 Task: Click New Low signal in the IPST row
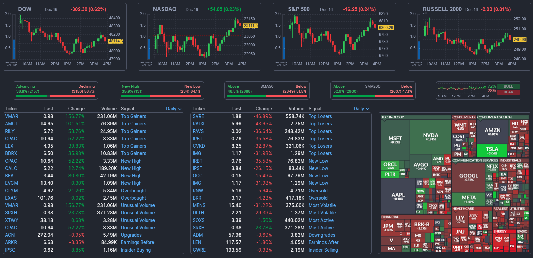tap(318, 168)
